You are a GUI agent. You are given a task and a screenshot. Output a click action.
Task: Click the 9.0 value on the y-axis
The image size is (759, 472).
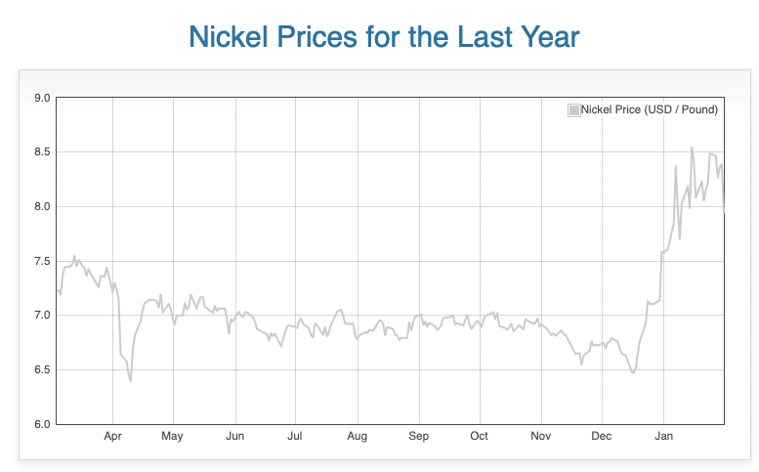click(x=41, y=98)
